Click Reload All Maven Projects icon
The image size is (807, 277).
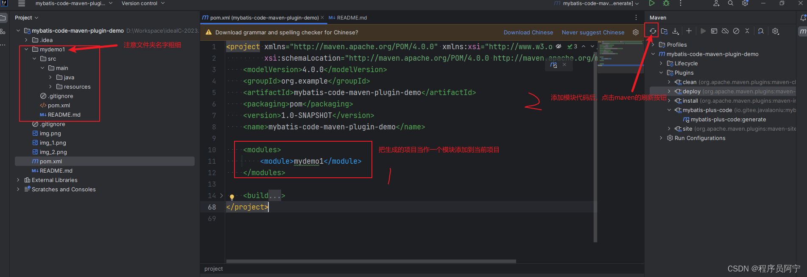(653, 31)
